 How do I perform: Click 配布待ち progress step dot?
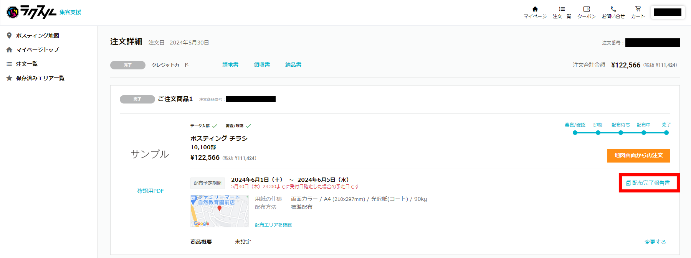point(621,133)
